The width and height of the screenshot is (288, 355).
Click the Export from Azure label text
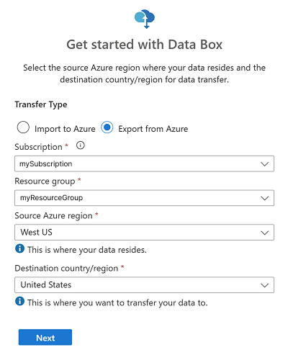click(x=153, y=129)
